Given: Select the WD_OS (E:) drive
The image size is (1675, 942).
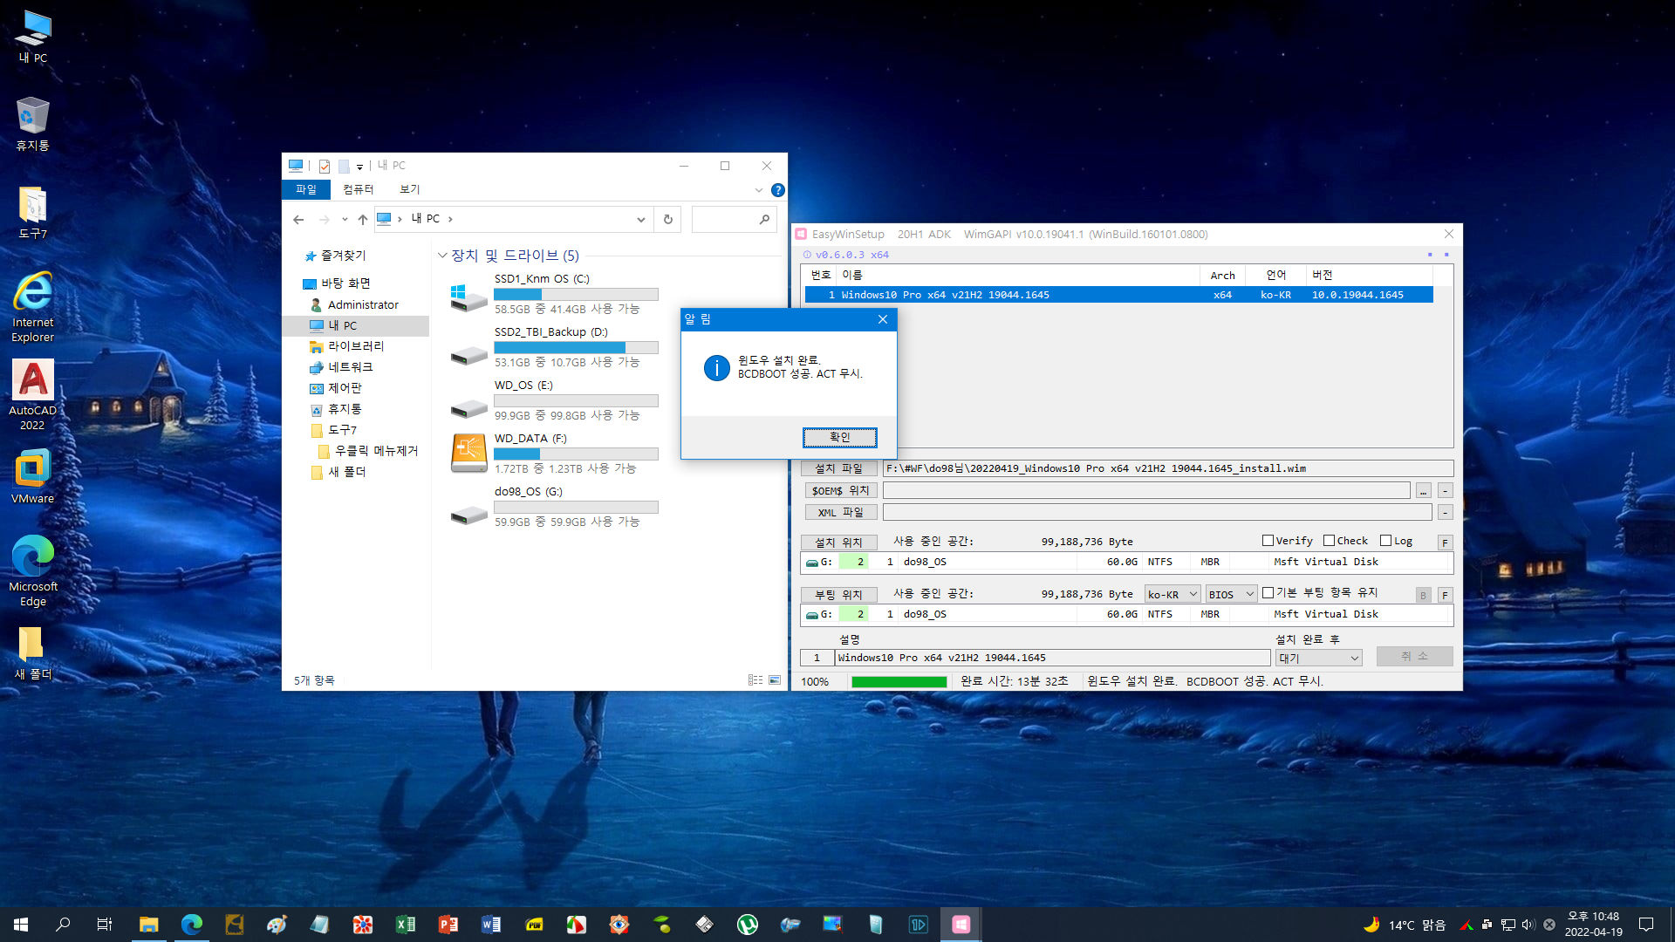Looking at the screenshot, I should point(553,401).
